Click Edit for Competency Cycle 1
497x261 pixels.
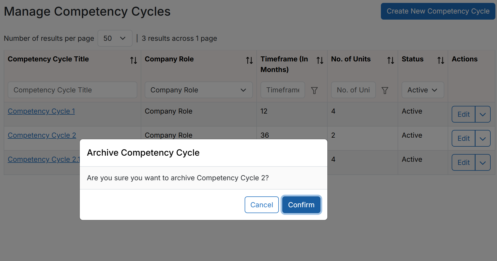(463, 114)
